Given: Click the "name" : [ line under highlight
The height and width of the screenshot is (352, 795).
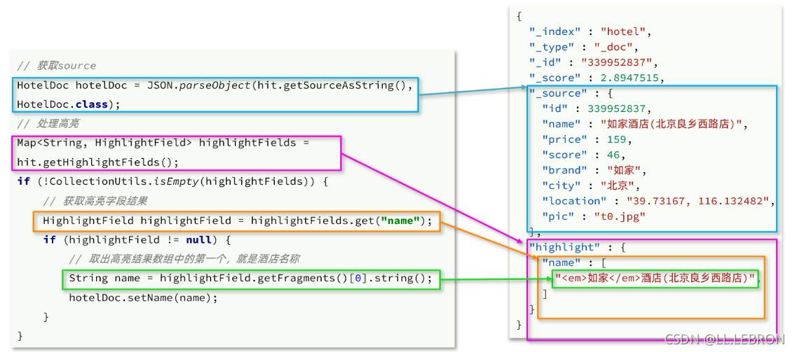Looking at the screenshot, I should pyautogui.click(x=573, y=262).
